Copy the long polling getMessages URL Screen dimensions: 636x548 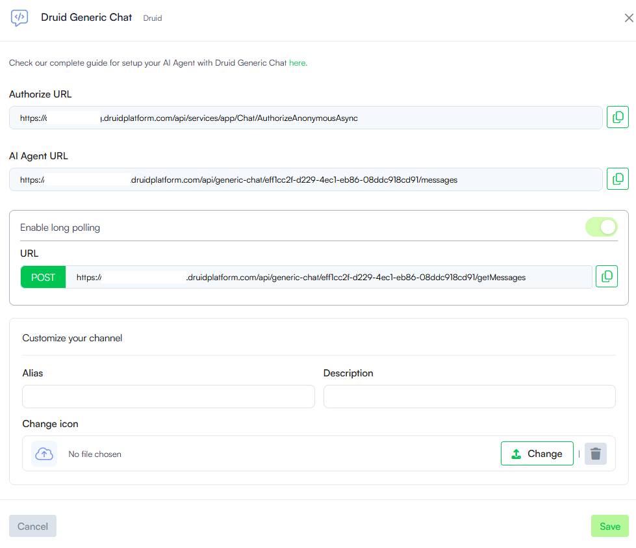point(606,276)
